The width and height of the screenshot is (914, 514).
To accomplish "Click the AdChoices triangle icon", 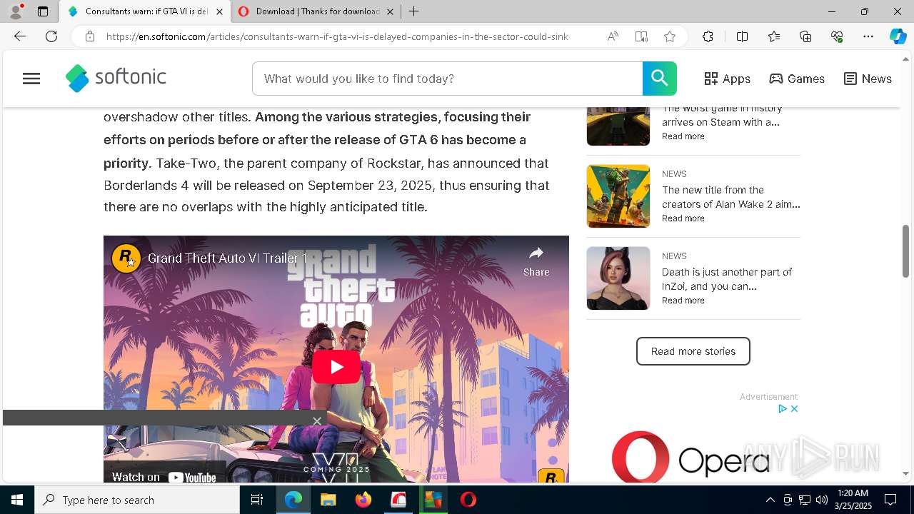I will click(783, 408).
